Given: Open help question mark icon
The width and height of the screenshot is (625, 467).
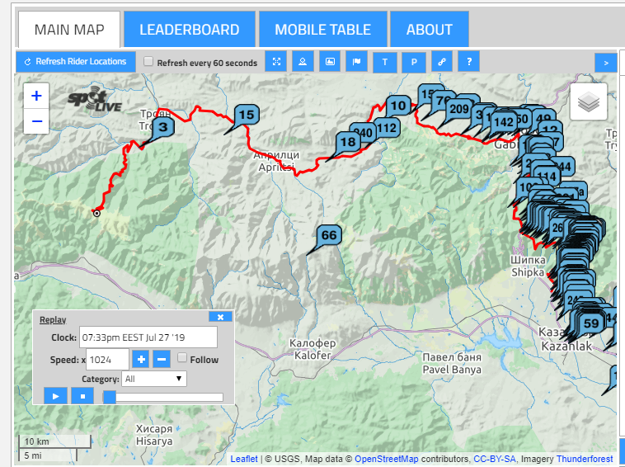Looking at the screenshot, I should 468,61.
